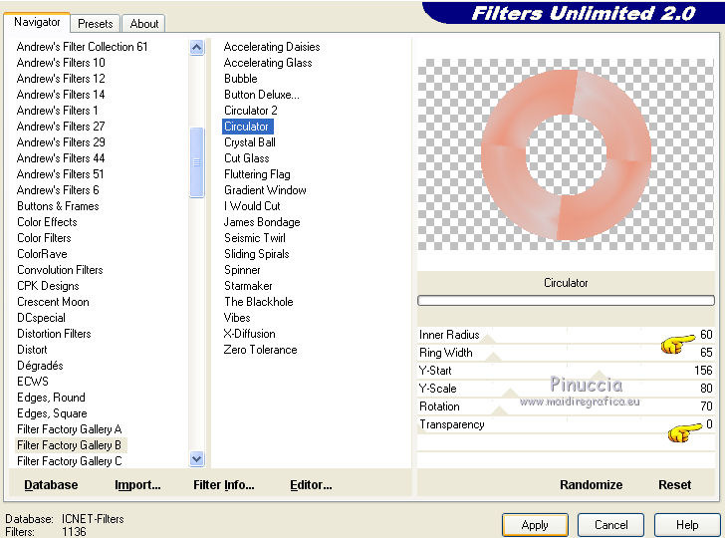Choose Starmaker filter
Screen dimensions: 725x538
248,286
